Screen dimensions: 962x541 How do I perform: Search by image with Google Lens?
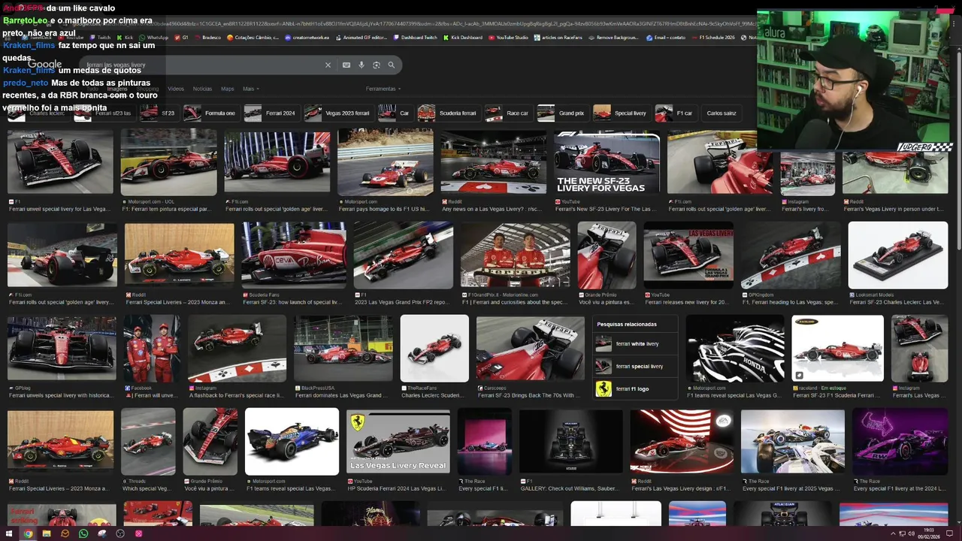[x=377, y=65]
